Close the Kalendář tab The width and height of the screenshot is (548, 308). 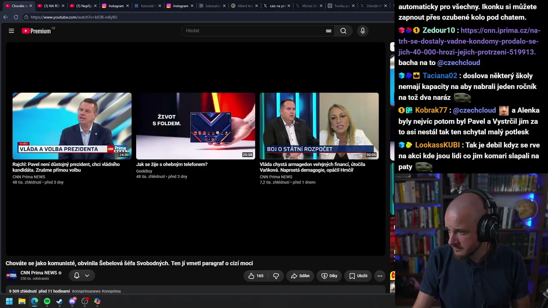[160, 6]
